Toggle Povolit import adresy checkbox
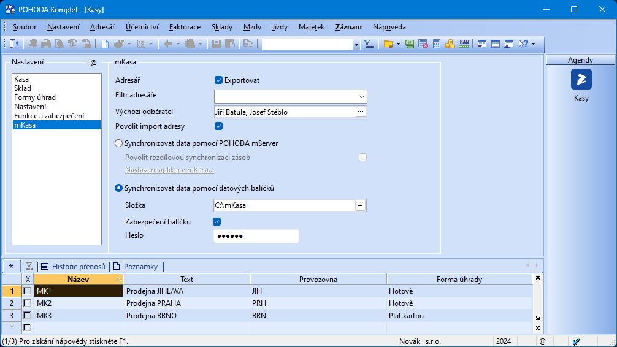This screenshot has height=347, width=617. click(x=218, y=126)
